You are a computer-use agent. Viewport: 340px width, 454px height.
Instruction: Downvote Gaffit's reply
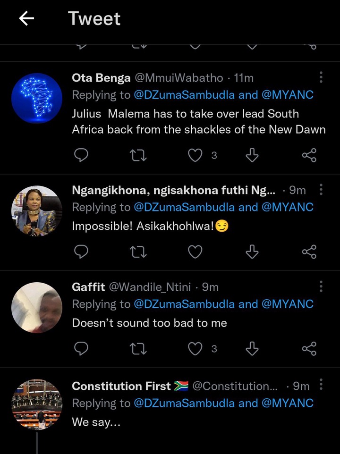click(x=252, y=349)
